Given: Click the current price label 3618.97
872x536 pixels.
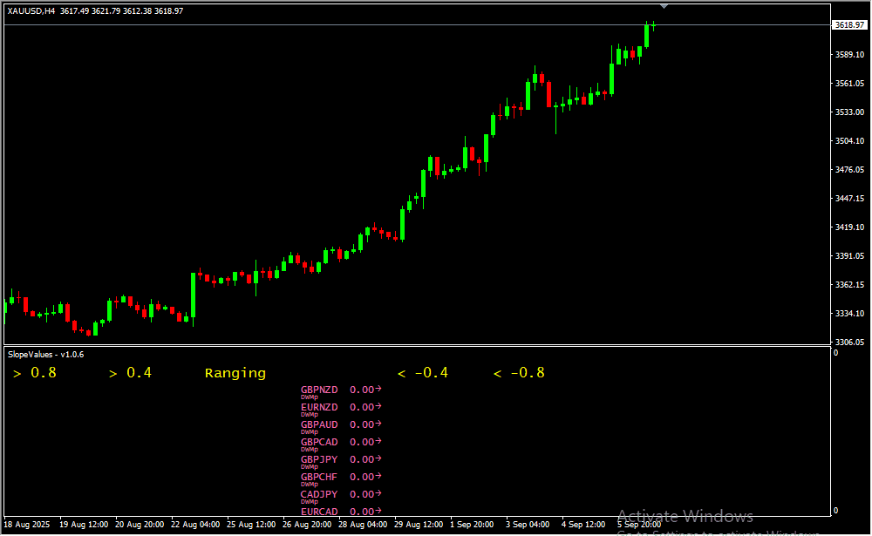Looking at the screenshot, I should coord(849,25).
